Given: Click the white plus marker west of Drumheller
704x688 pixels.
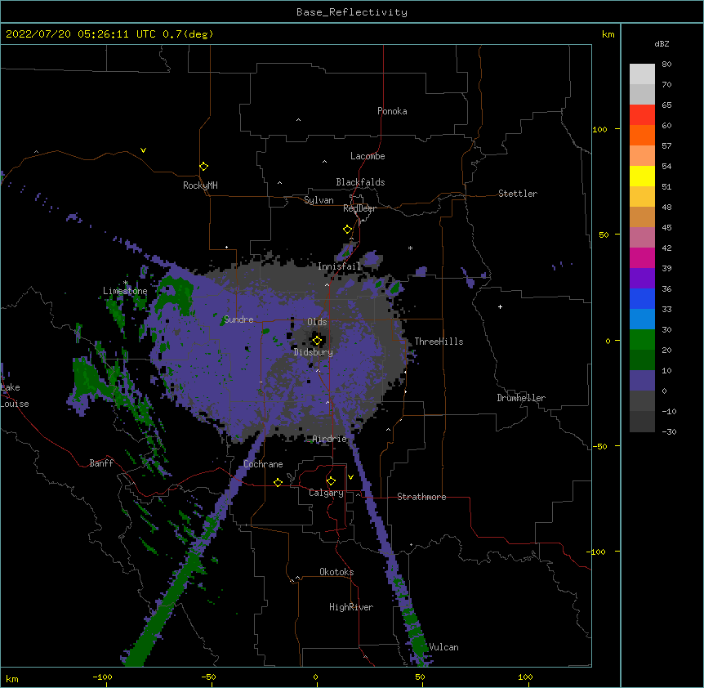Looking at the screenshot, I should 500,306.
